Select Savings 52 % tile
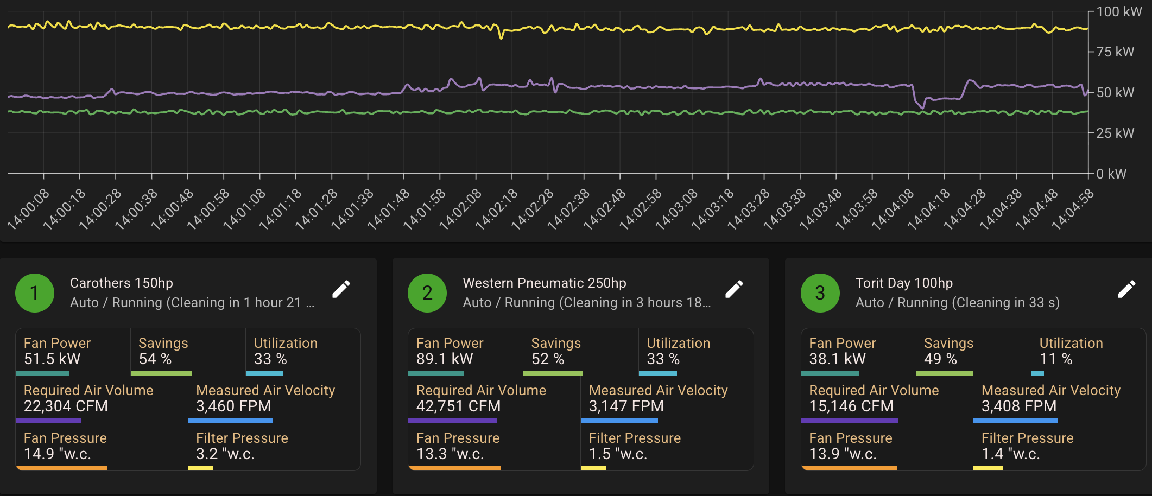 580,352
